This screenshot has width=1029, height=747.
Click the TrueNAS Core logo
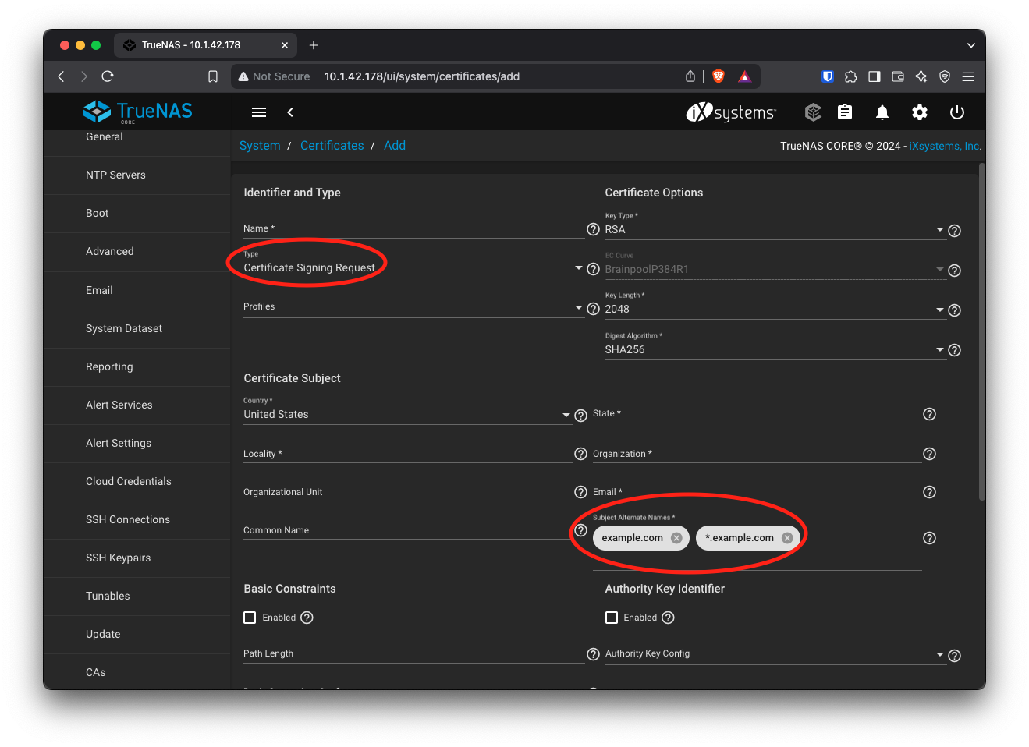pos(137,112)
